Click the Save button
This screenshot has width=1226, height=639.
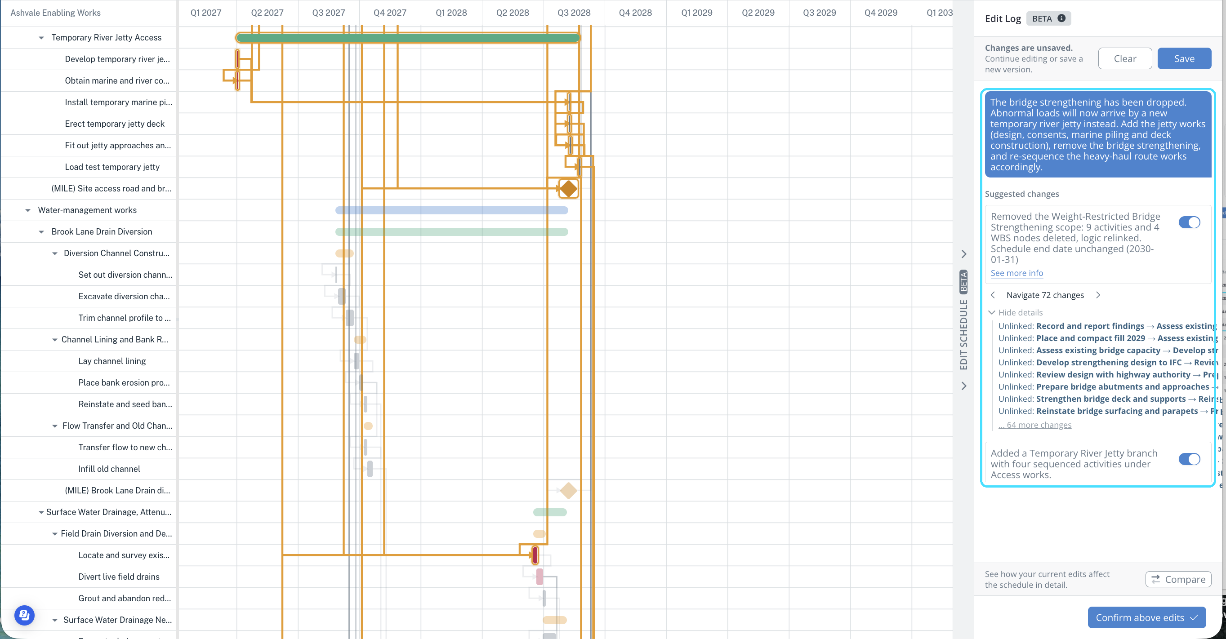click(x=1184, y=58)
